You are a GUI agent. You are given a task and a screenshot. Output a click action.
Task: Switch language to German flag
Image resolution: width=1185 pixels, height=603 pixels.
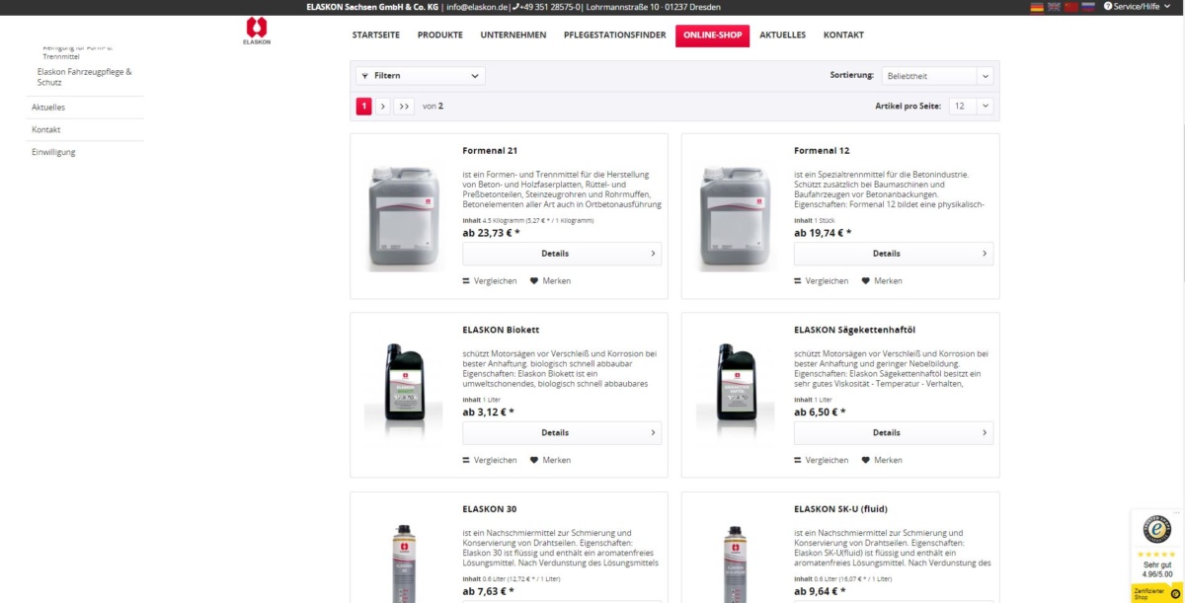(1037, 7)
